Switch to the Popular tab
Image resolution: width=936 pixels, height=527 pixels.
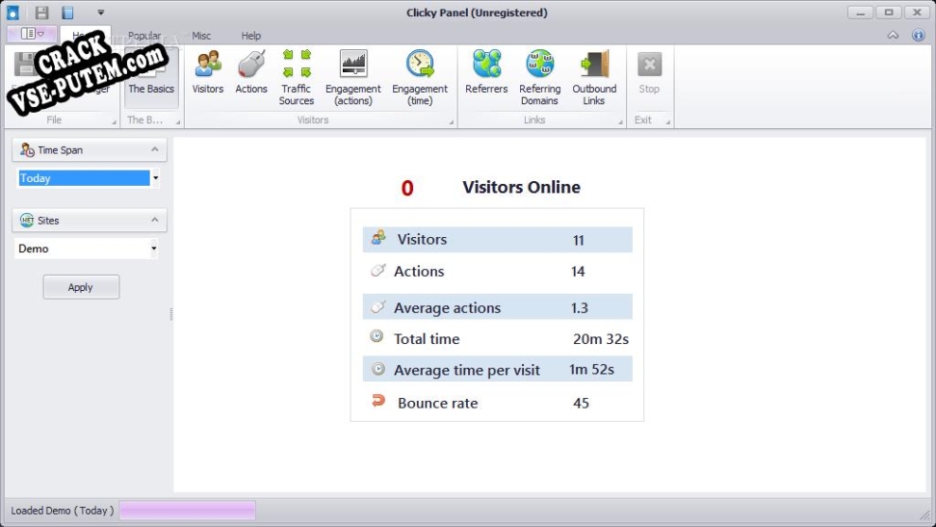tap(144, 36)
